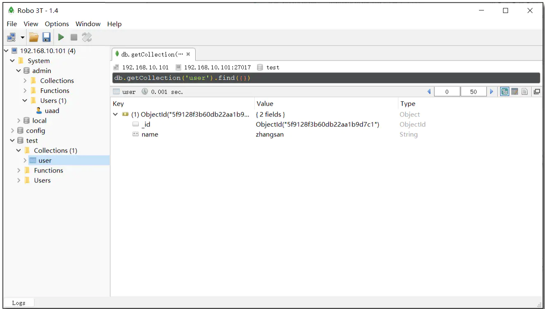
Task: Click the query text editor field
Action: click(x=326, y=78)
